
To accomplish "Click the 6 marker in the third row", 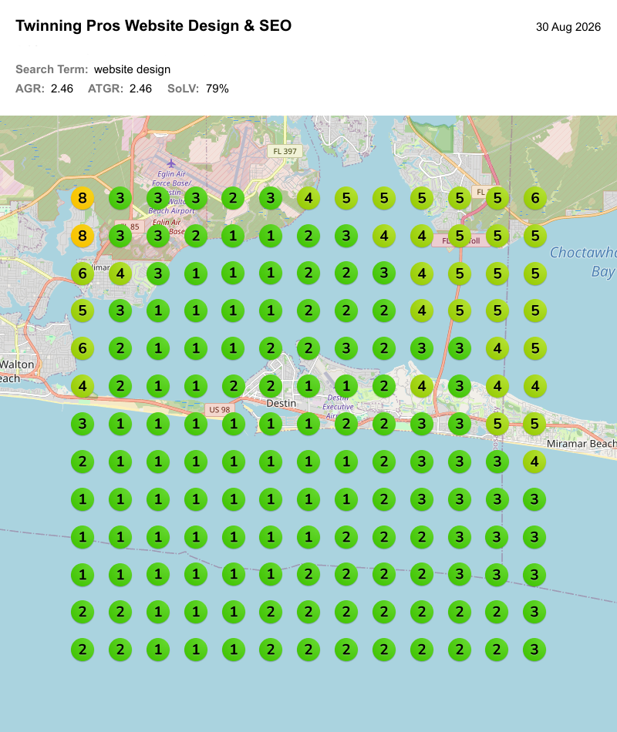I will 83,273.
